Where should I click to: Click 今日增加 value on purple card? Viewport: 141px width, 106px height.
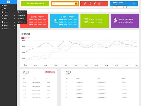pos(126,22)
